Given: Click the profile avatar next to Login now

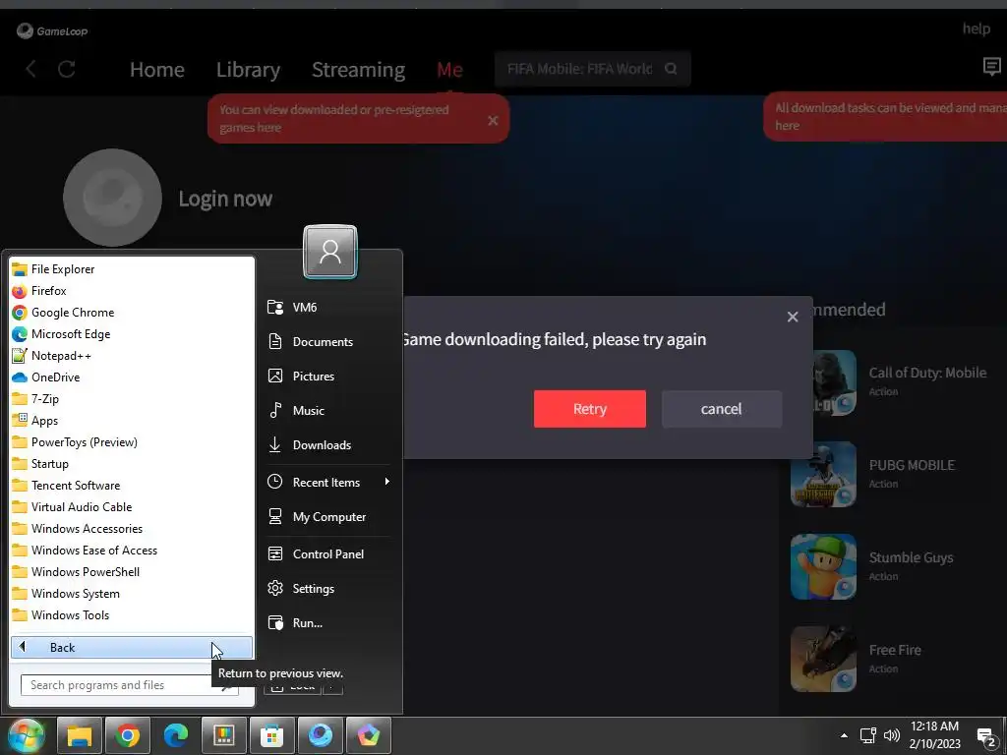Looking at the screenshot, I should coord(112,197).
